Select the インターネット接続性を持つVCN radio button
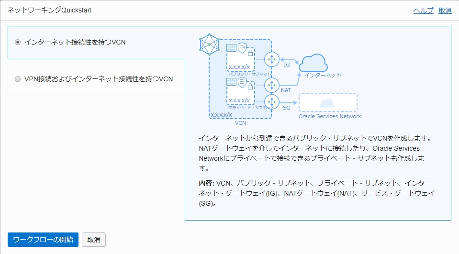Screen dimensions: 459x254 (x=18, y=42)
